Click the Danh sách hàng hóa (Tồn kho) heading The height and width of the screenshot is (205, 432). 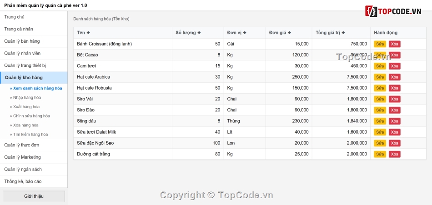(x=101, y=19)
